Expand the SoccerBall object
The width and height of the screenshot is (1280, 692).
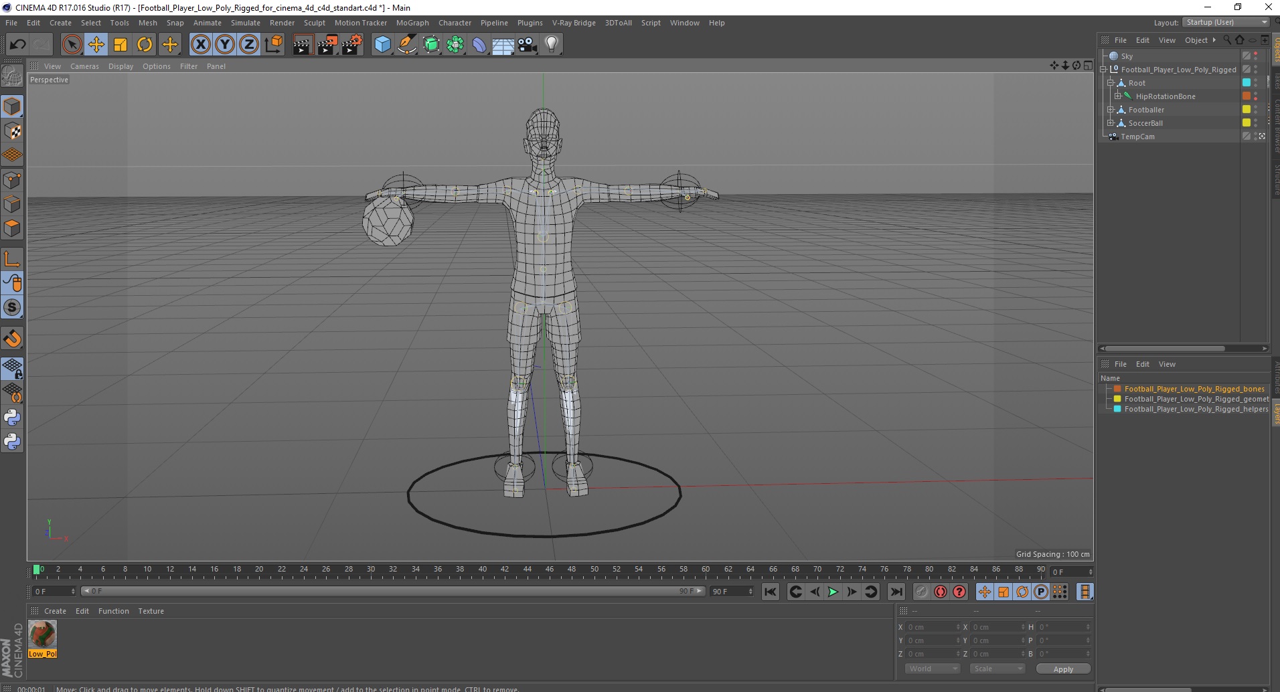coord(1111,123)
